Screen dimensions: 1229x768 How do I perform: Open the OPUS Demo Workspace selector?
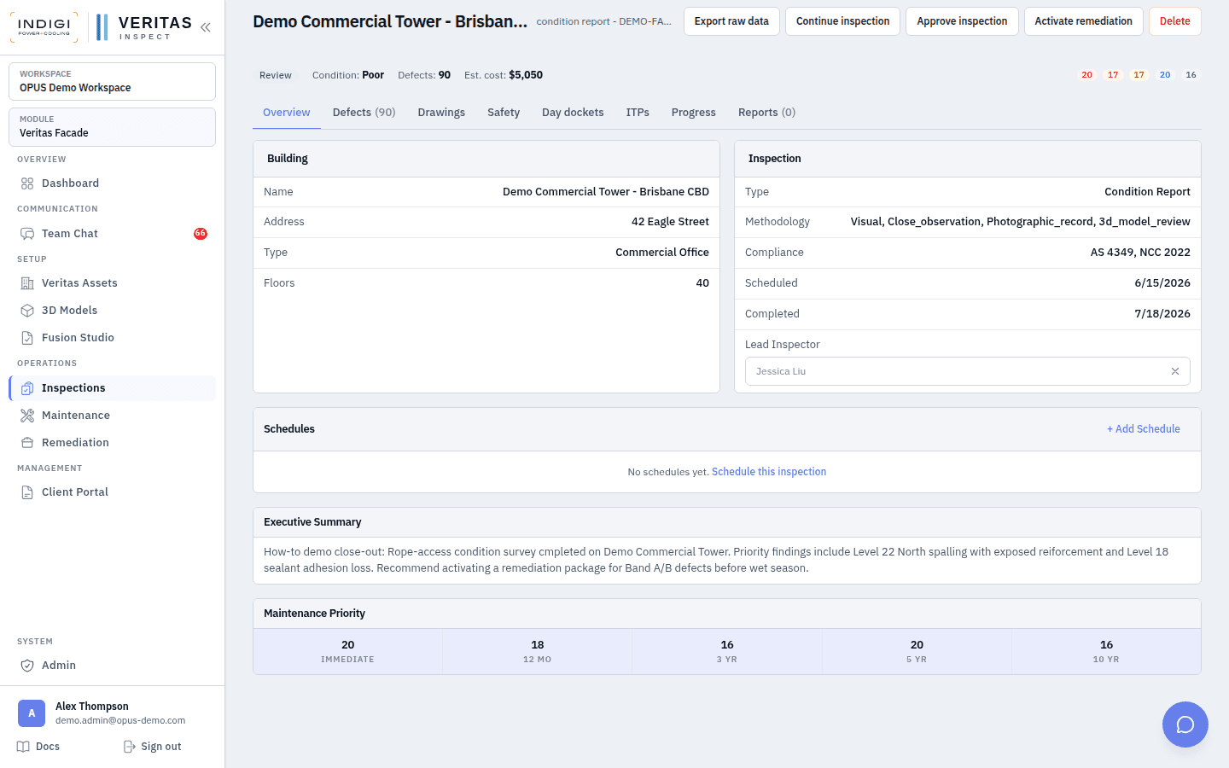click(112, 81)
